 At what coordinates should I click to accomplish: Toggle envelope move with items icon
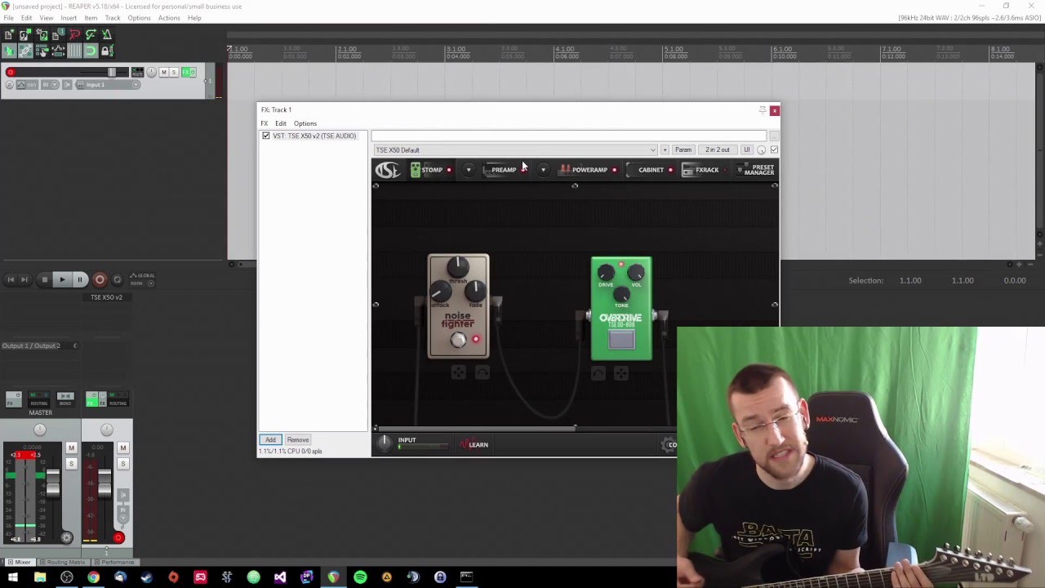(58, 51)
